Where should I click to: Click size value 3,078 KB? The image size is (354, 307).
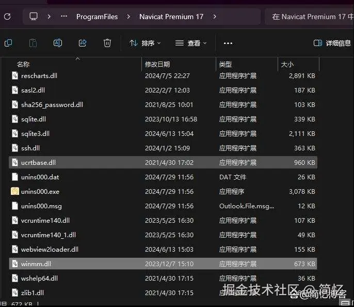point(302,191)
